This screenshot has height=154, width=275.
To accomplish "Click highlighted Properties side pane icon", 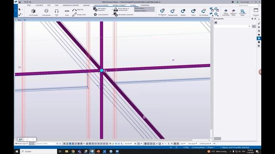I will (259, 38).
